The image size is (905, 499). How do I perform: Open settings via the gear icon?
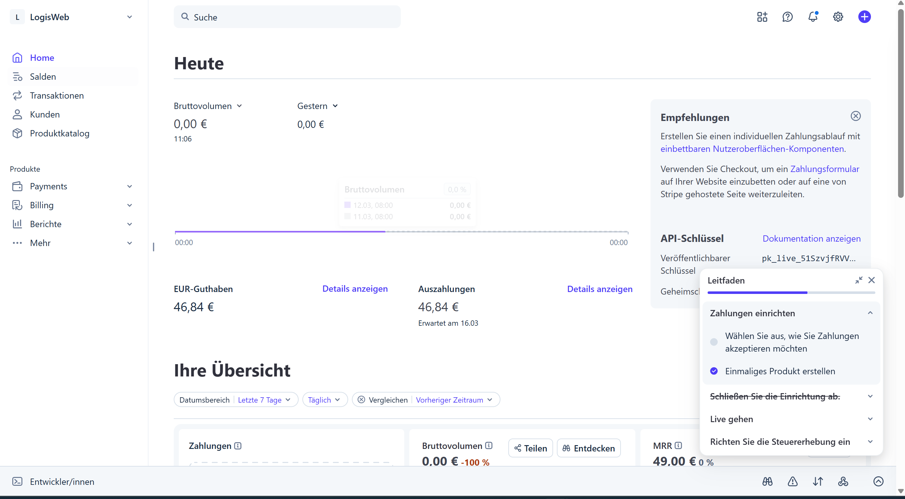838,17
